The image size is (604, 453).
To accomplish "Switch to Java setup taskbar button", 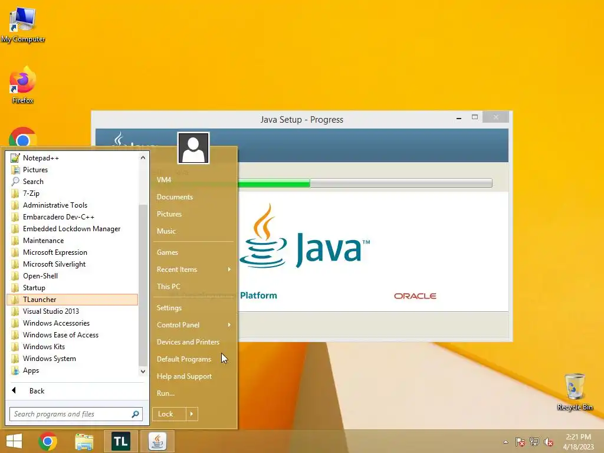I will [157, 441].
